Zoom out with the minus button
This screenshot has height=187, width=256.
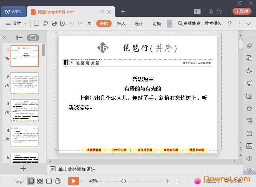click(107, 181)
